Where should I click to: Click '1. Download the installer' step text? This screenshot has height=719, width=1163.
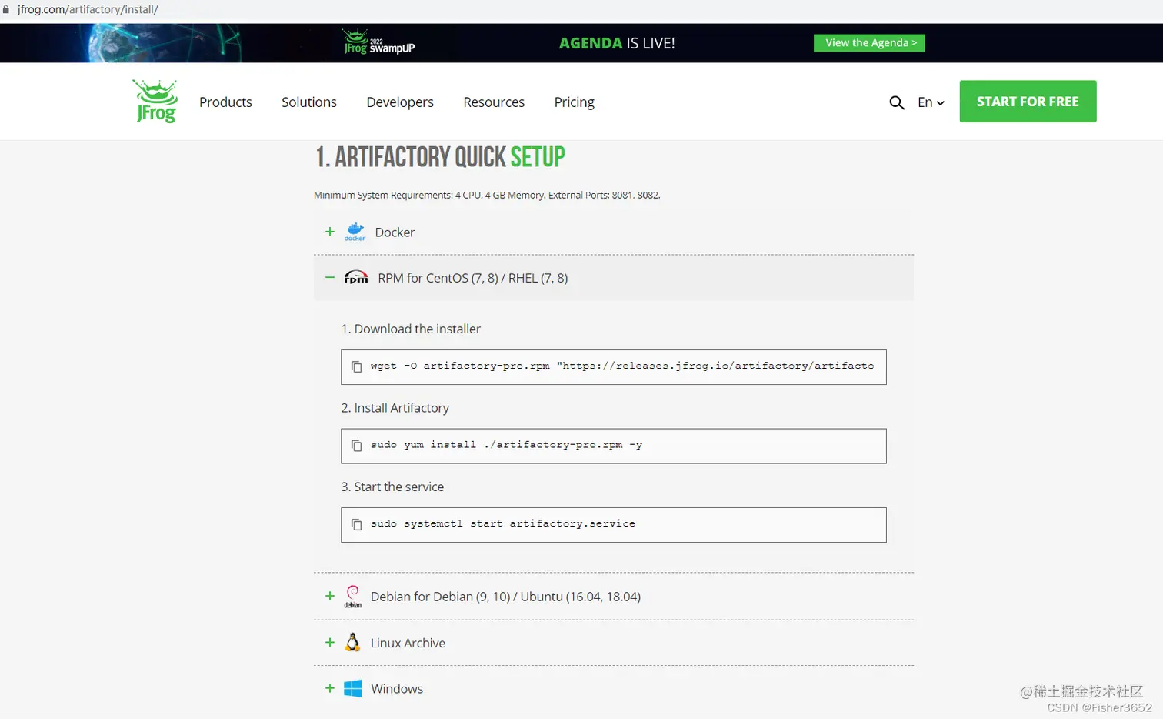(411, 329)
